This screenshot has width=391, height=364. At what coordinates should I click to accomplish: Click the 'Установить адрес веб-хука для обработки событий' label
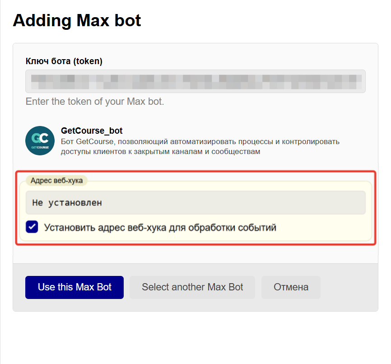pyautogui.click(x=160, y=227)
